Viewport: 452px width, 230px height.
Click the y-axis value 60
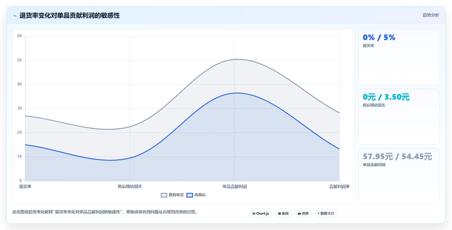coord(19,36)
